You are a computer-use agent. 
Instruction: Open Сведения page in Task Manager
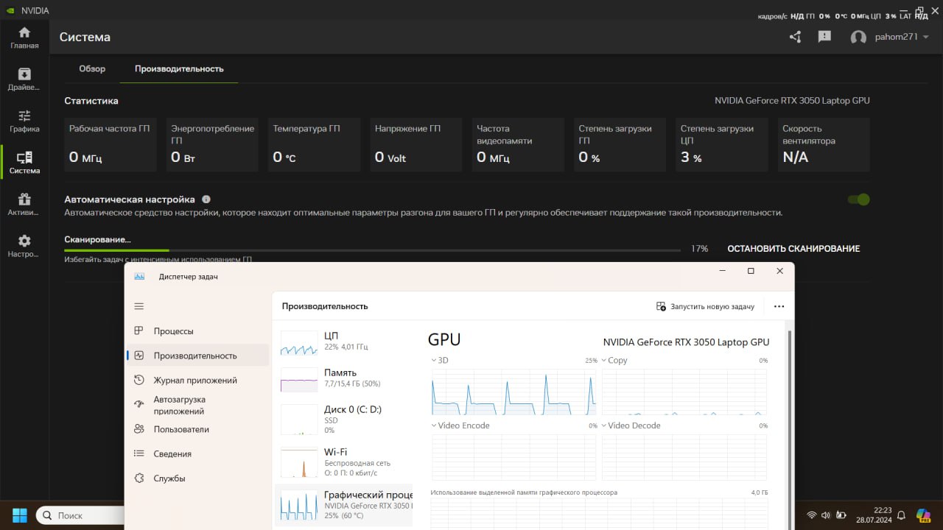197,454
